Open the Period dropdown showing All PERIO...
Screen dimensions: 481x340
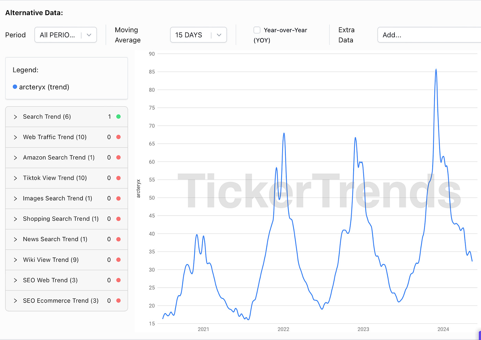click(x=66, y=35)
